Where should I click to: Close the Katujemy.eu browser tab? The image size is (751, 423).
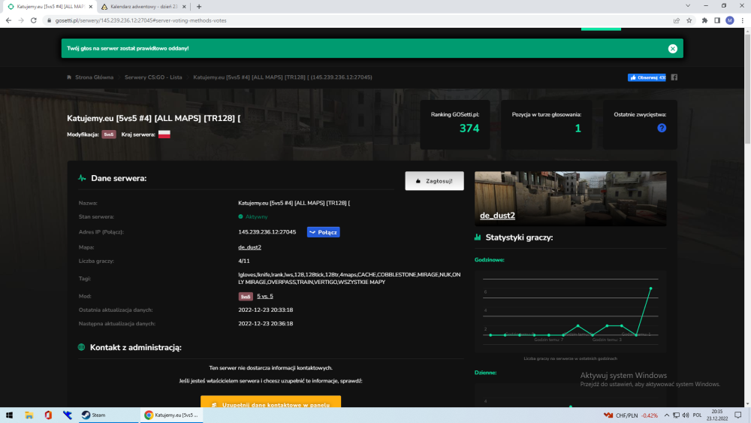91,7
